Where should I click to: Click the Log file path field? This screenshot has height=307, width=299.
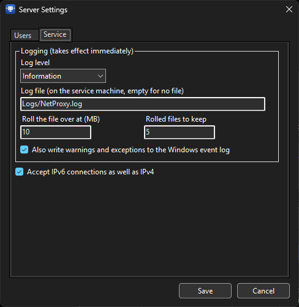pos(143,104)
